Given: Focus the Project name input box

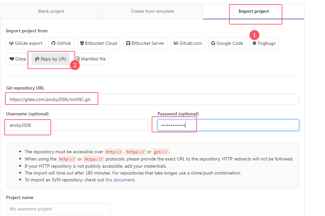Looking at the screenshot, I should click(59, 209).
